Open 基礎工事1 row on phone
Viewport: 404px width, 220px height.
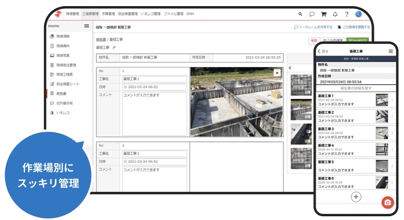[356, 100]
